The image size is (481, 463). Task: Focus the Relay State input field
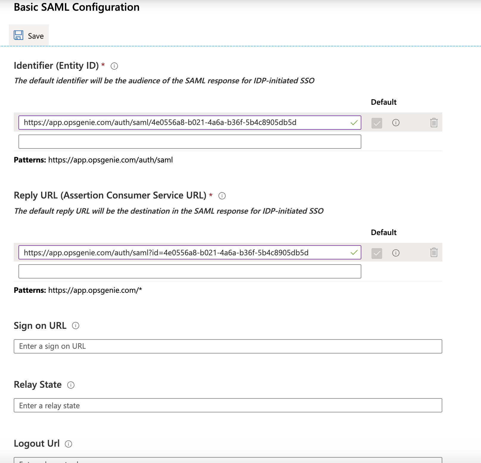[x=228, y=405]
